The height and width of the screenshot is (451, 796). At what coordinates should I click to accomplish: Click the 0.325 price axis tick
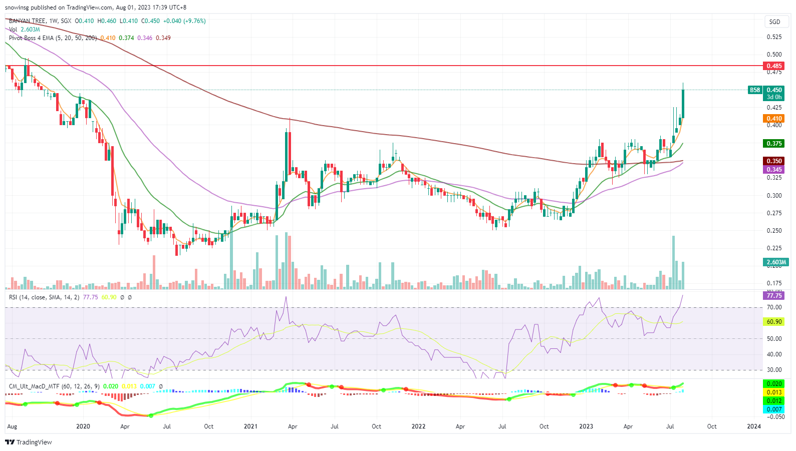click(x=774, y=178)
